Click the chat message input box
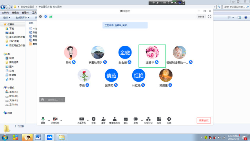This screenshot has height=141, width=250. [52, 100]
